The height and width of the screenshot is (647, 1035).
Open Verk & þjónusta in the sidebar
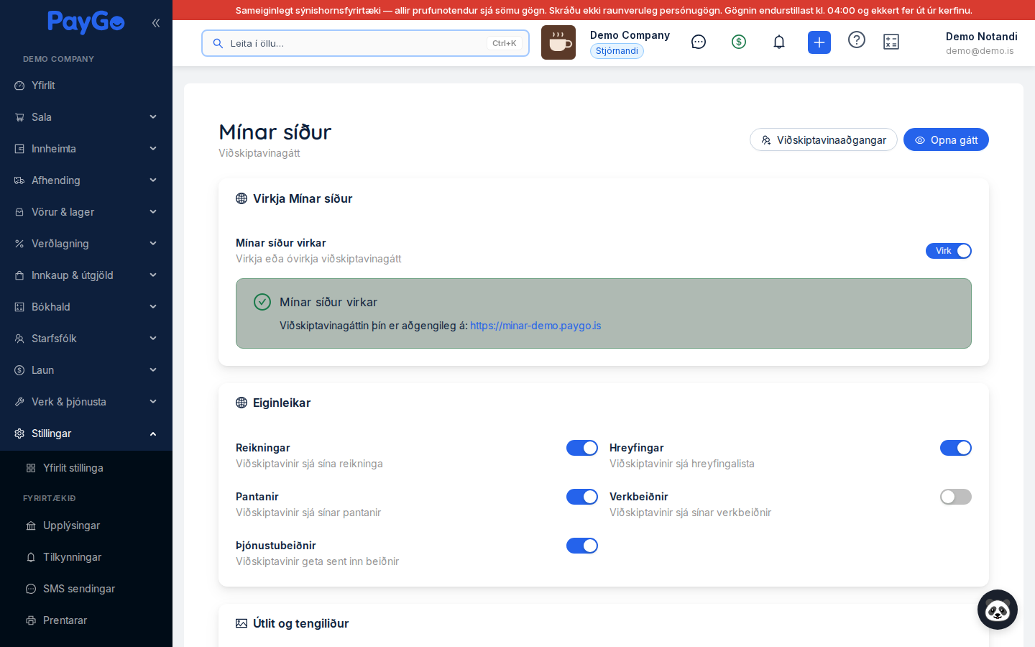pos(86,402)
